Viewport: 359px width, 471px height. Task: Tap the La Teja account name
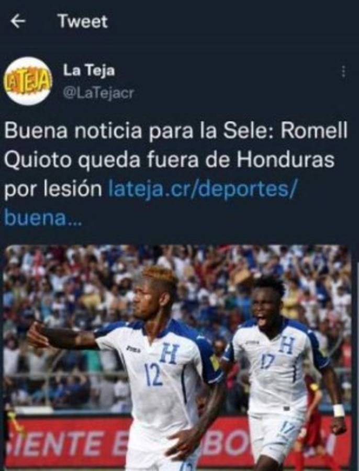pyautogui.click(x=89, y=71)
